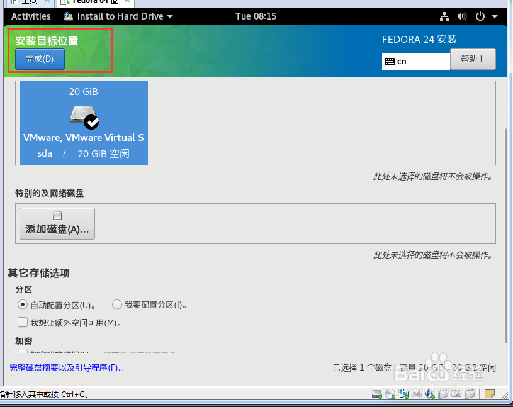Click the keyboard icon beside cn
513x407 pixels.
point(390,62)
